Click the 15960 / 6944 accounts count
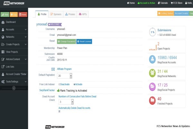The height and width of the screenshot is (129, 193). pyautogui.click(x=167, y=58)
